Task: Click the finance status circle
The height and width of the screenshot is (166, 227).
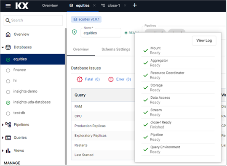Action: (8, 70)
